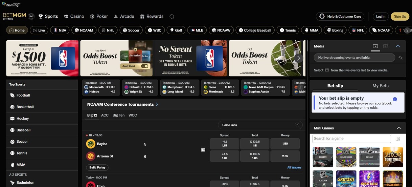Viewport: 412px width, 187px height.
Task: Open the Dreamcatcher mini game
Action: coord(346,157)
